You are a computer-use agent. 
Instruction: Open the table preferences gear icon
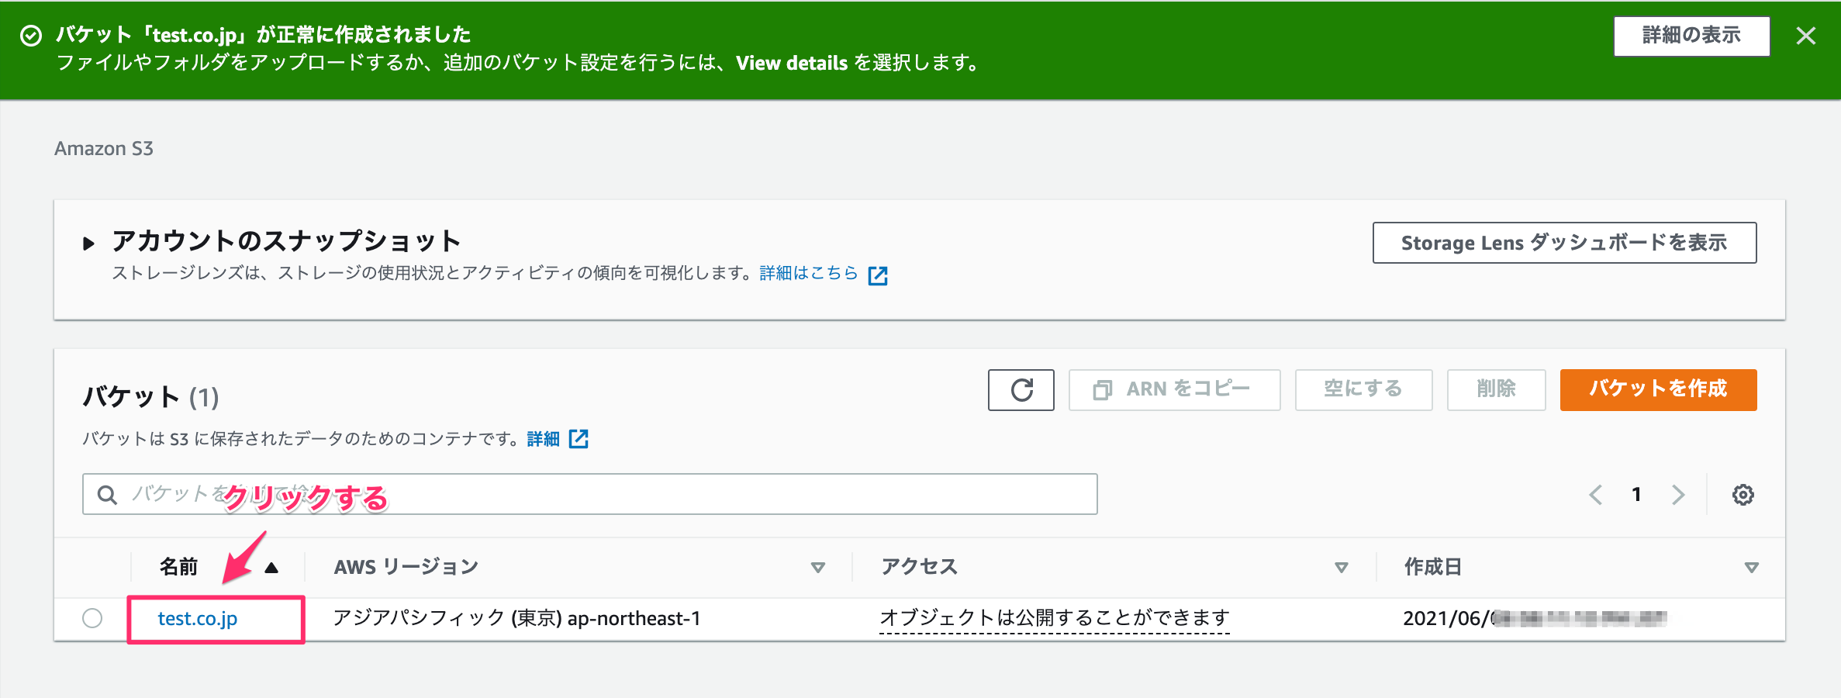coord(1743,494)
